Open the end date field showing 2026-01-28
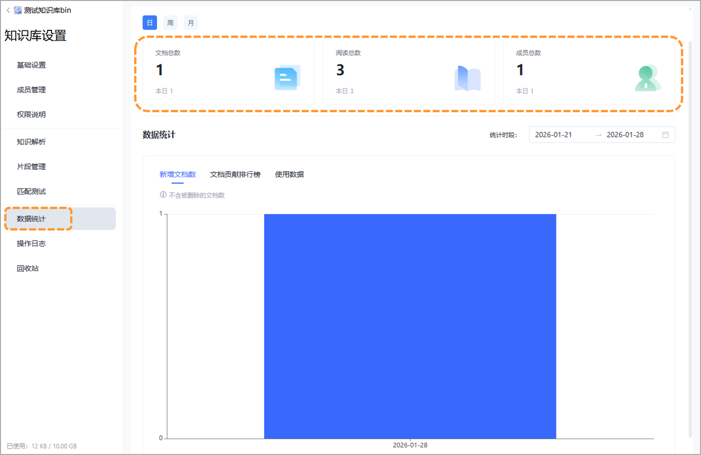Image resolution: width=701 pixels, height=455 pixels. pos(625,135)
